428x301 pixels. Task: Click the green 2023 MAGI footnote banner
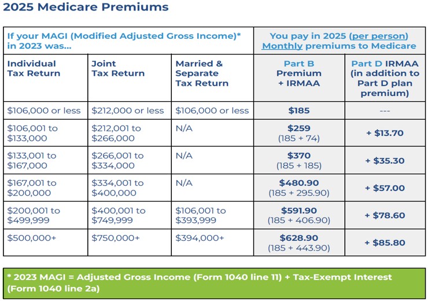(x=214, y=283)
